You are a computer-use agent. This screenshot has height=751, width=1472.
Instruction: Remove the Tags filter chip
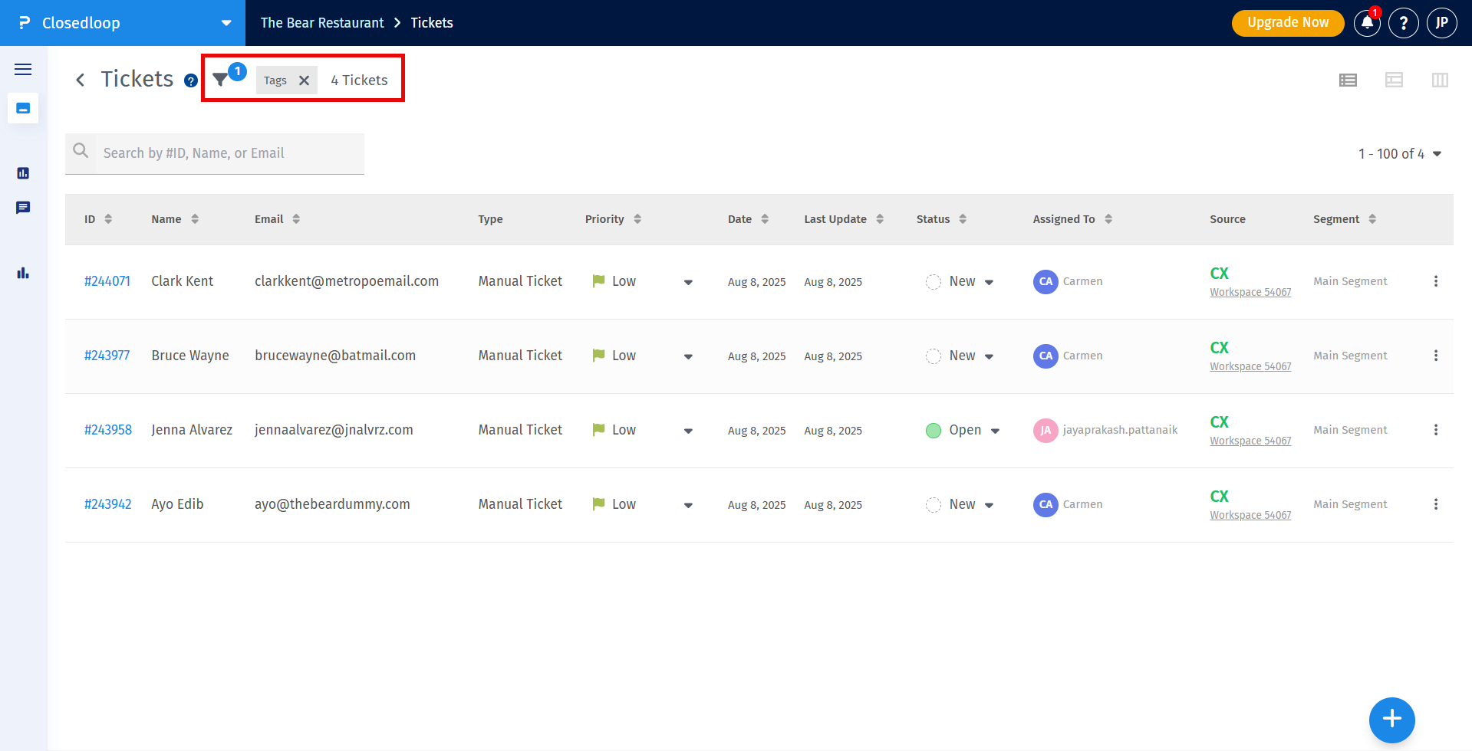pos(304,80)
